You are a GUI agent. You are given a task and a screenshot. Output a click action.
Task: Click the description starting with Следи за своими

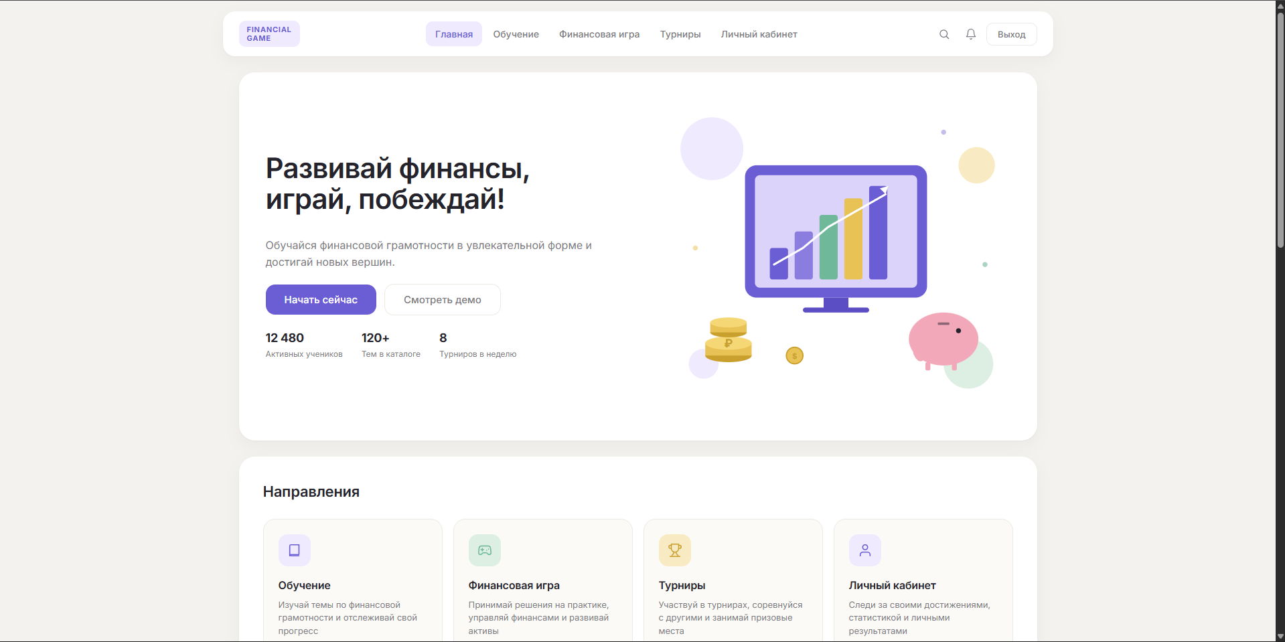(919, 618)
